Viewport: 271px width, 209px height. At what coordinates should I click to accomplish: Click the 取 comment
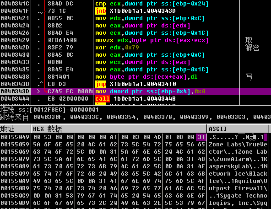[x=249, y=40]
